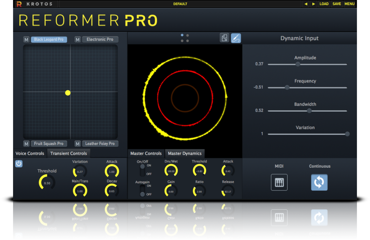
Task: Click the Krotos logo icon
Action: pos(19,4)
